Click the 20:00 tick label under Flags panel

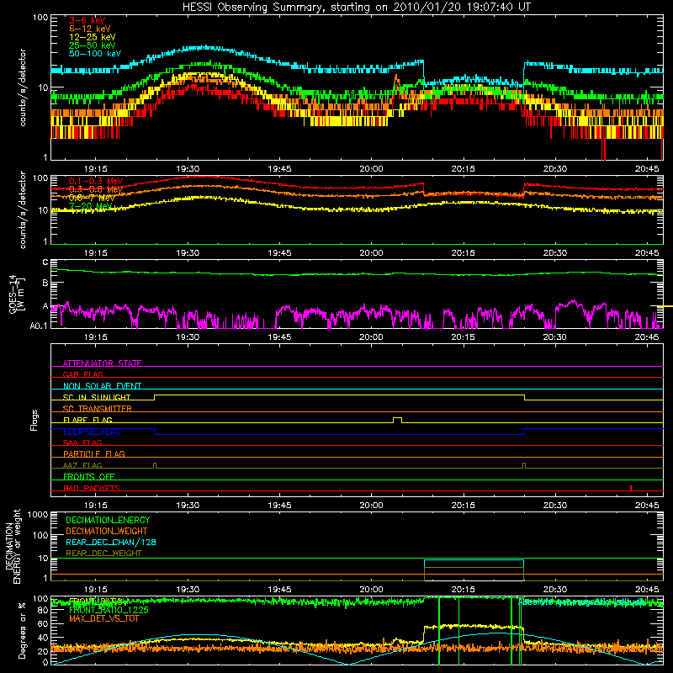click(x=371, y=506)
